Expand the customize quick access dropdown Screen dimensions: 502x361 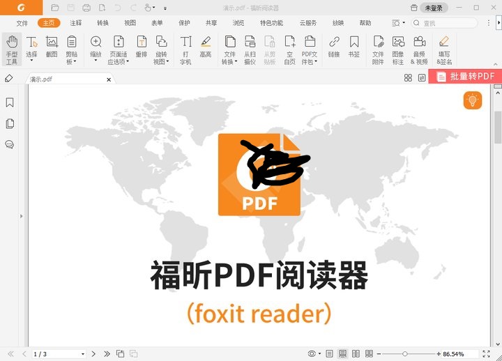point(165,8)
